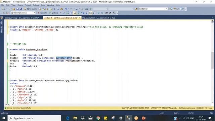Close the Module 4 - Contraints tab

coord(80,18)
